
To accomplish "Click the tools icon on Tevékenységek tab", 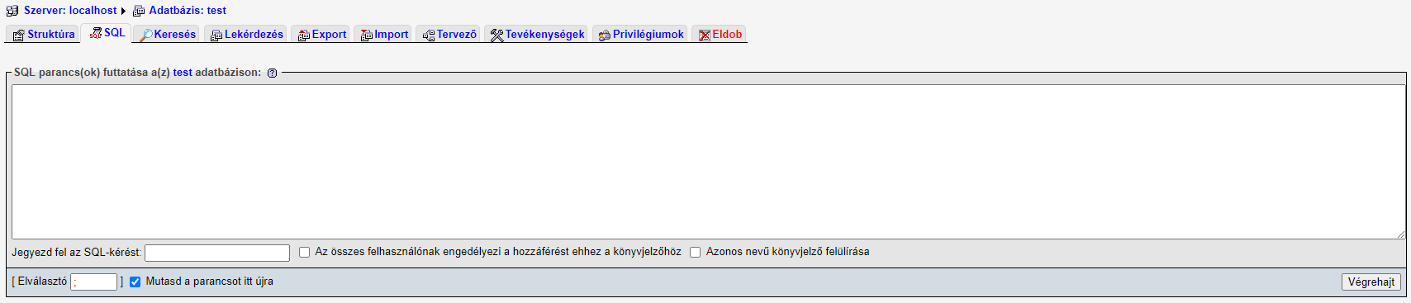I will click(496, 35).
